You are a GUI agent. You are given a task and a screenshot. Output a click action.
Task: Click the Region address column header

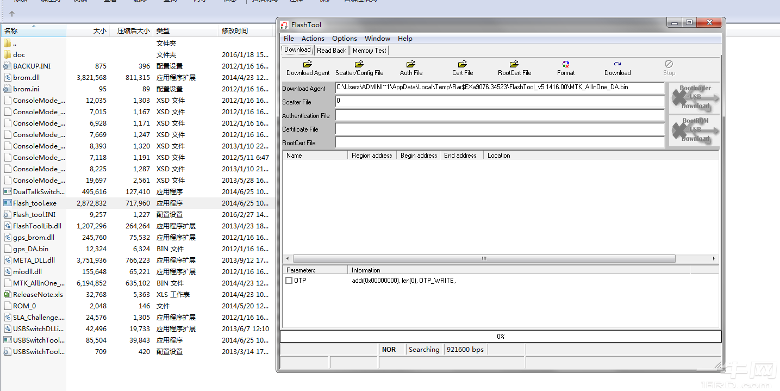372,156
